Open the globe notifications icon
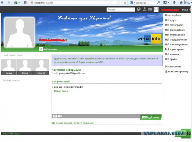Image resolution: width=192 pixels, height=142 pixels. point(139,9)
